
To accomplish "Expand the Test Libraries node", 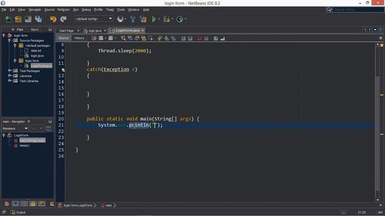I will 10,81.
